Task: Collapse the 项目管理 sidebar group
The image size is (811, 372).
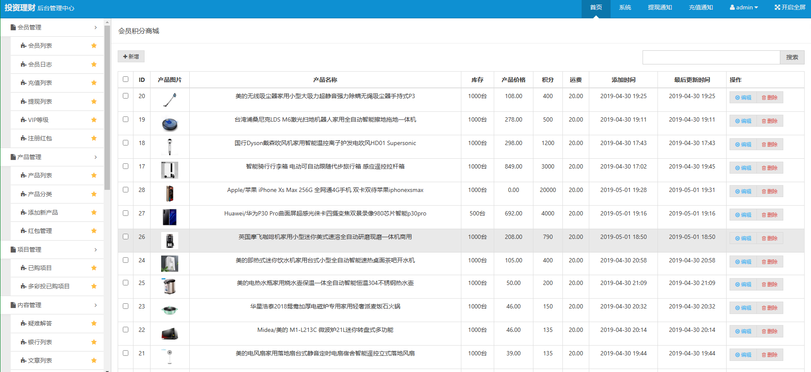Action: tap(52, 250)
